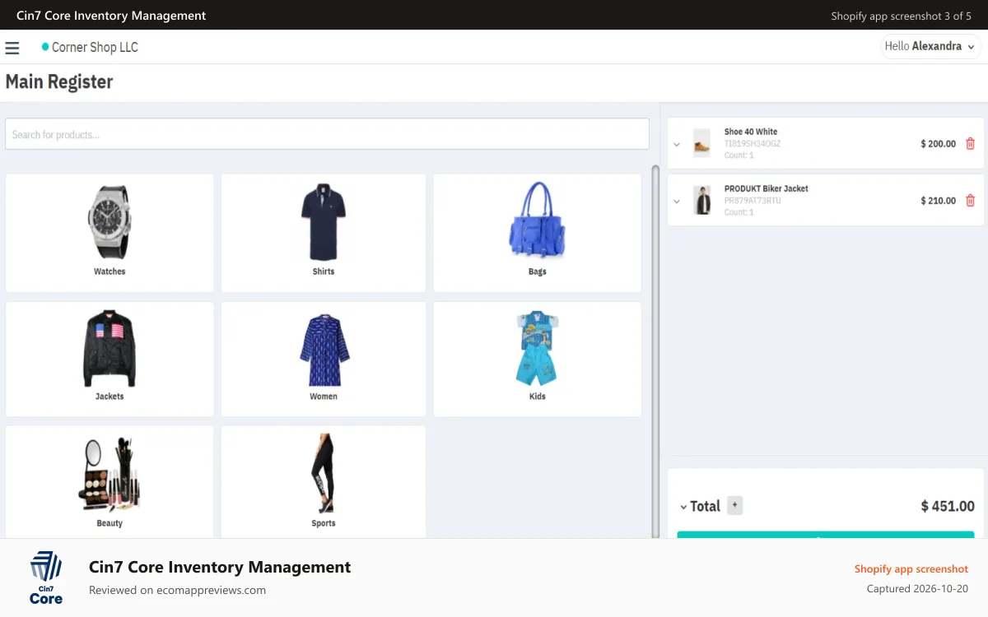The image size is (988, 617).
Task: Open the Shirts category tile
Action: click(324, 233)
